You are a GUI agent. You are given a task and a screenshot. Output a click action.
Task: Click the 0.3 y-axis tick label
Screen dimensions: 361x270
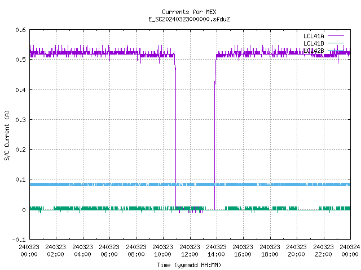[20, 120]
